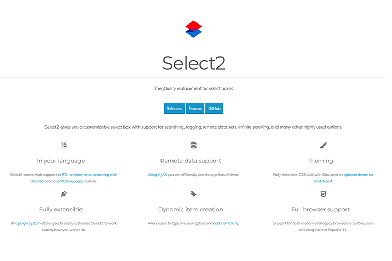Click the paintbrush Theming icon
The width and height of the screenshot is (392, 261).
click(x=323, y=145)
